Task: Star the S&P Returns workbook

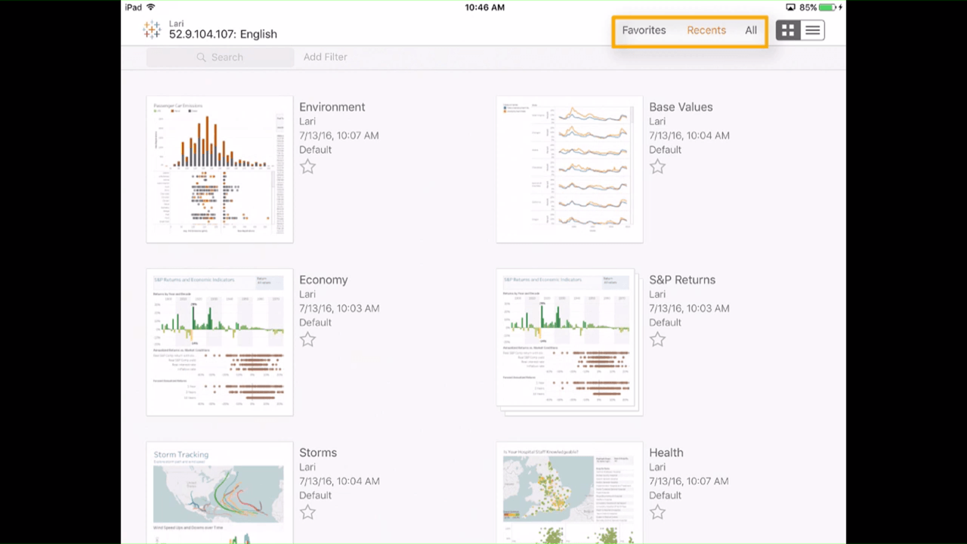Action: [x=657, y=340]
